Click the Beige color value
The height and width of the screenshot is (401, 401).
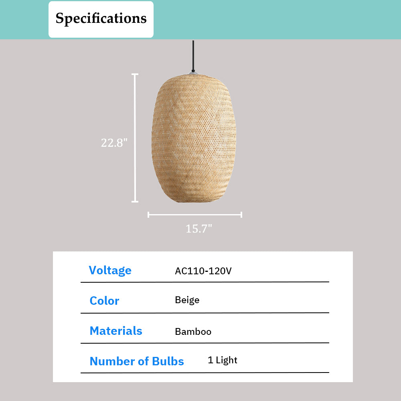[x=187, y=300]
